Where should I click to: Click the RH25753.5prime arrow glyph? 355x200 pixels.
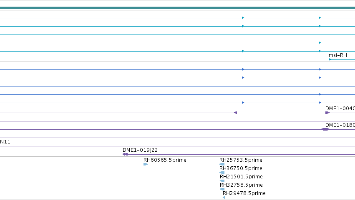pos(222,164)
